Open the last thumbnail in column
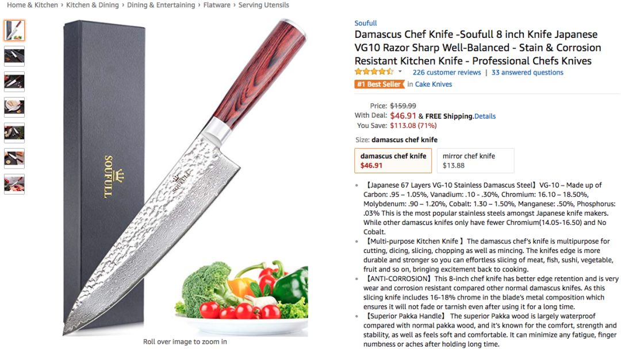Image resolution: width=621 pixels, height=350 pixels. [14, 184]
